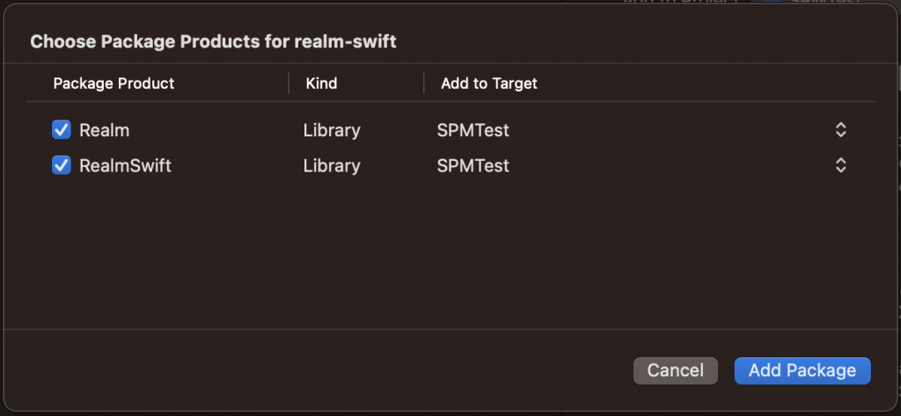This screenshot has height=416, width=901.
Task: Select the RealmSwift product name
Action: pyautogui.click(x=125, y=165)
